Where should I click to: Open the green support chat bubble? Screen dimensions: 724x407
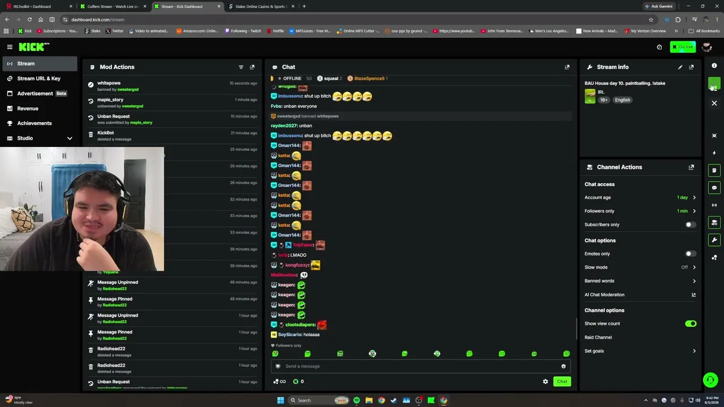coord(710,380)
